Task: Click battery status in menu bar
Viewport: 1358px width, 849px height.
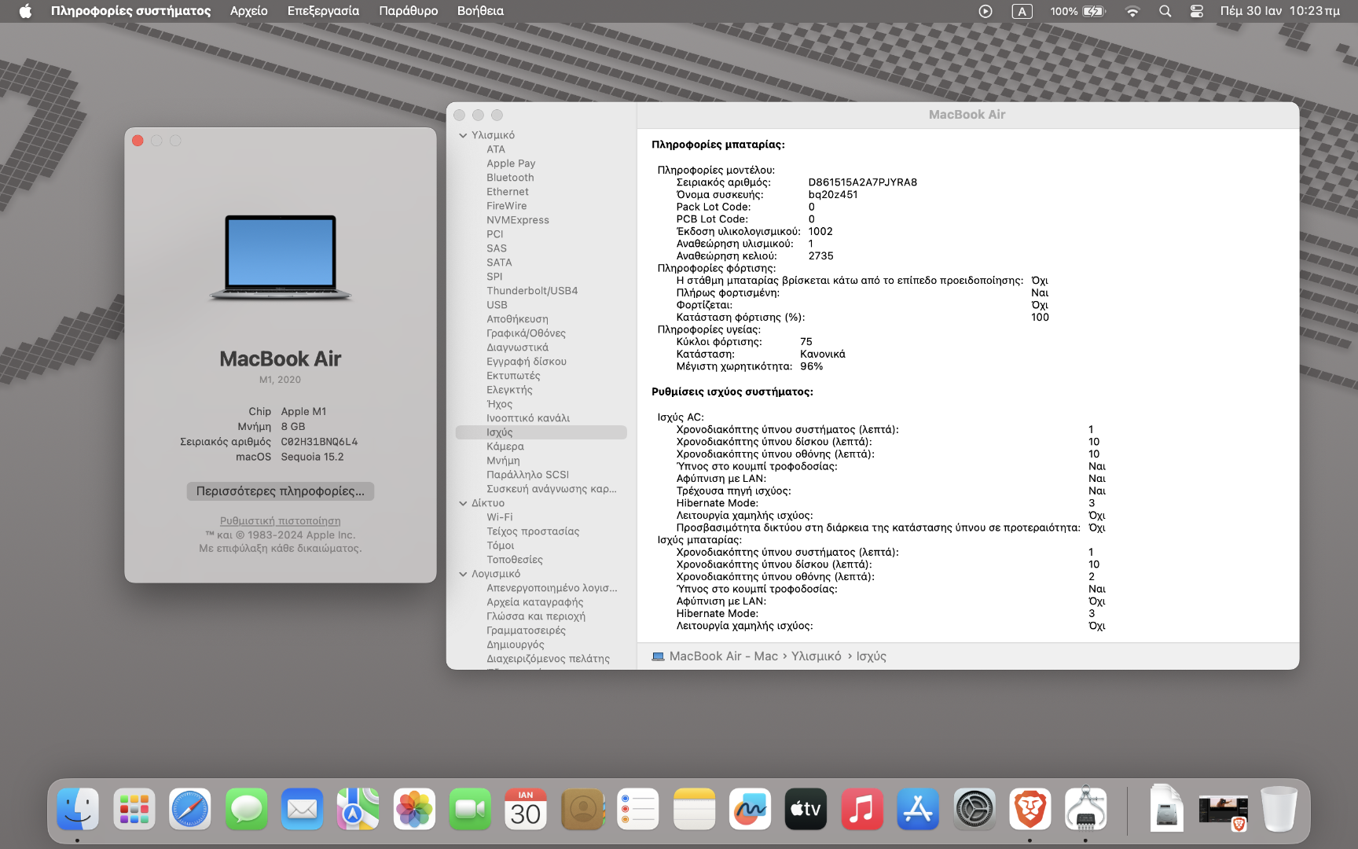Action: click(1077, 11)
